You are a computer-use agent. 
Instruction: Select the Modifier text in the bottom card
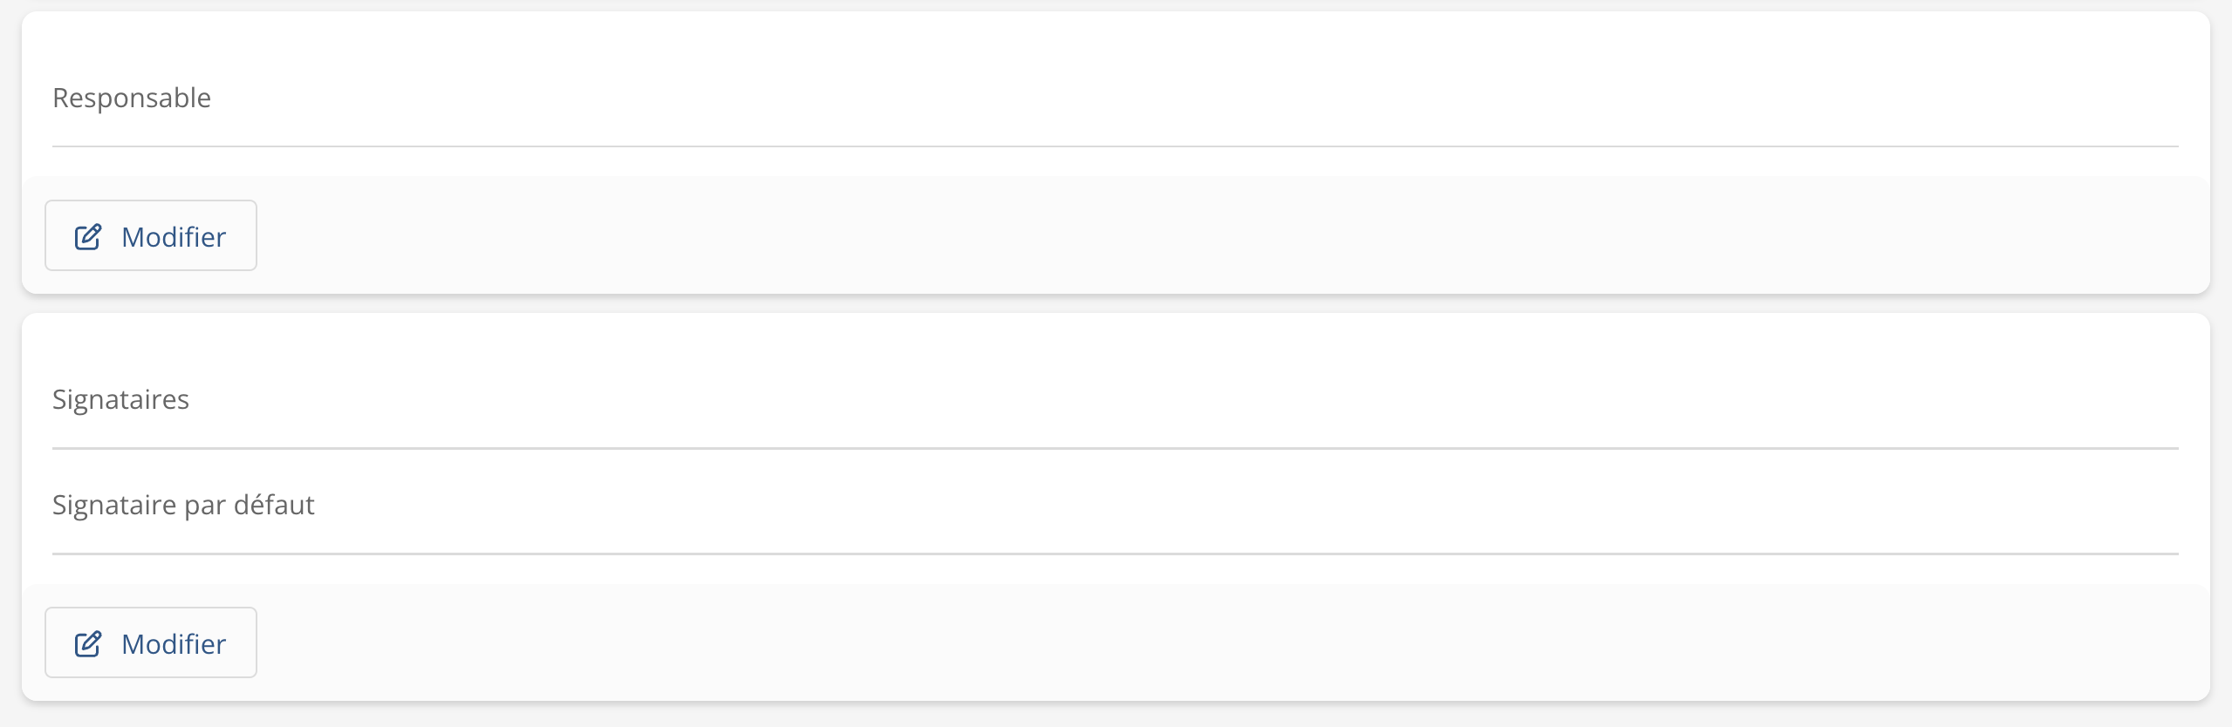click(174, 643)
